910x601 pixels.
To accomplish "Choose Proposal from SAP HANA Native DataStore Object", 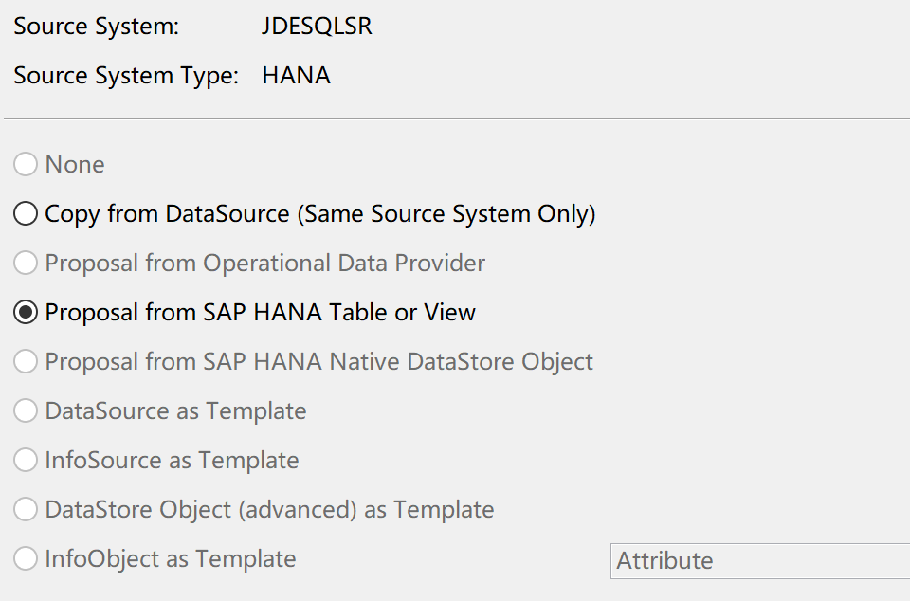I will pos(26,362).
